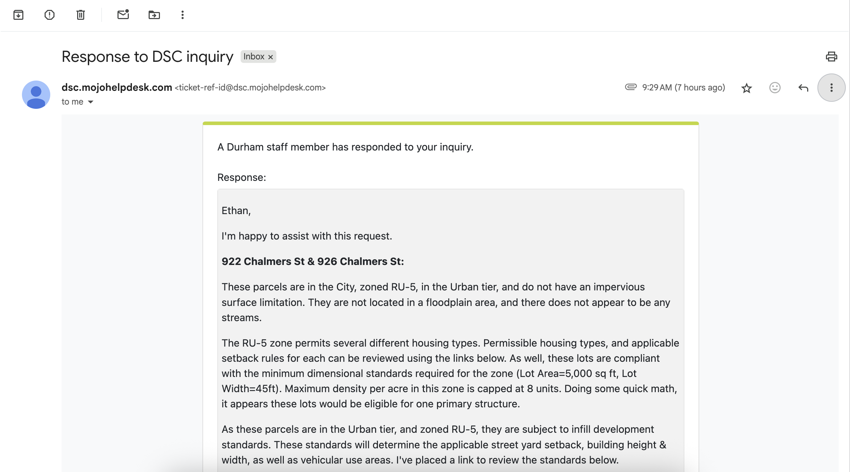Click the sender email address ticket-ref-id

click(x=250, y=88)
